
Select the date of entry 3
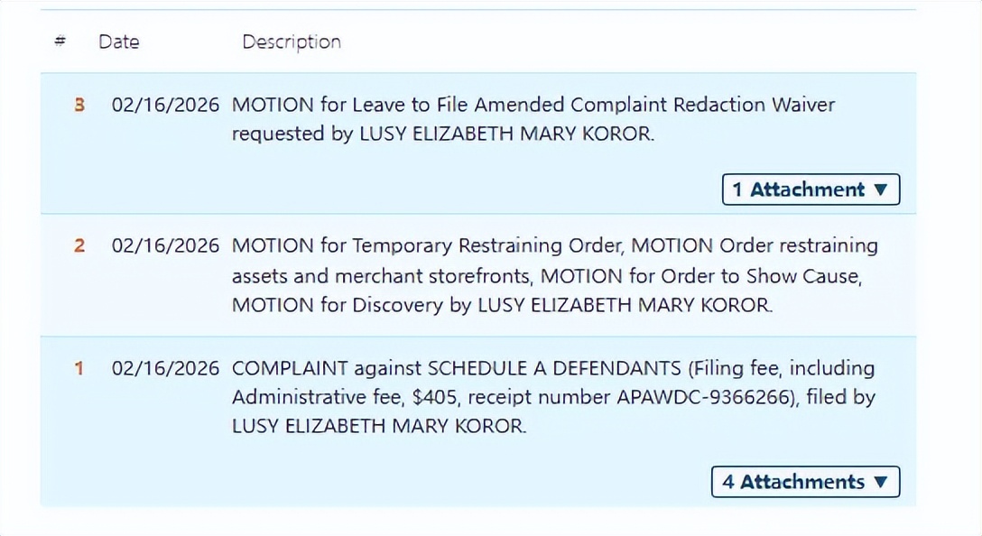coord(165,105)
